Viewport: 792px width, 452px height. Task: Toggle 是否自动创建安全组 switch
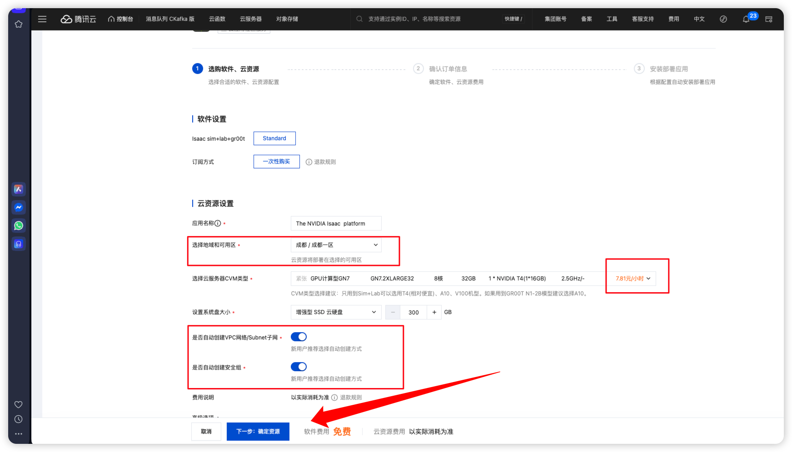(x=299, y=367)
